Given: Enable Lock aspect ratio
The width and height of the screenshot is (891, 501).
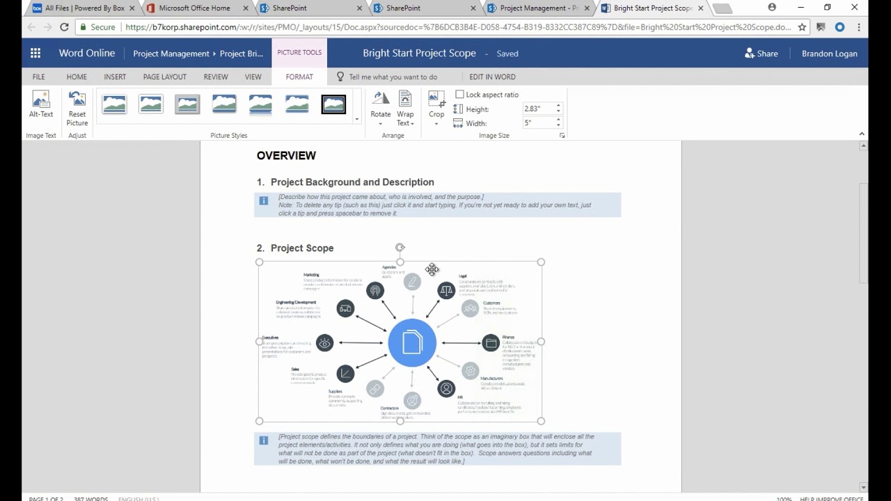Looking at the screenshot, I should tap(460, 94).
